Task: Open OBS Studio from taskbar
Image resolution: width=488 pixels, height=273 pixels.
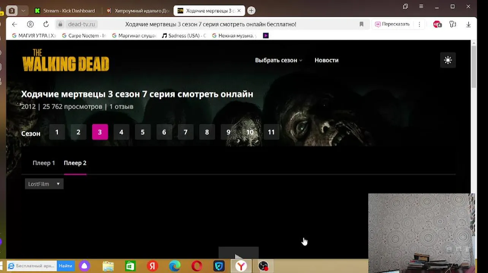Action: pyautogui.click(x=263, y=266)
